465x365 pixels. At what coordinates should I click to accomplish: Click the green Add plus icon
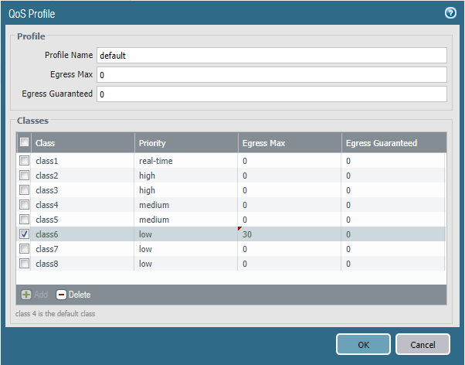[x=25, y=295]
